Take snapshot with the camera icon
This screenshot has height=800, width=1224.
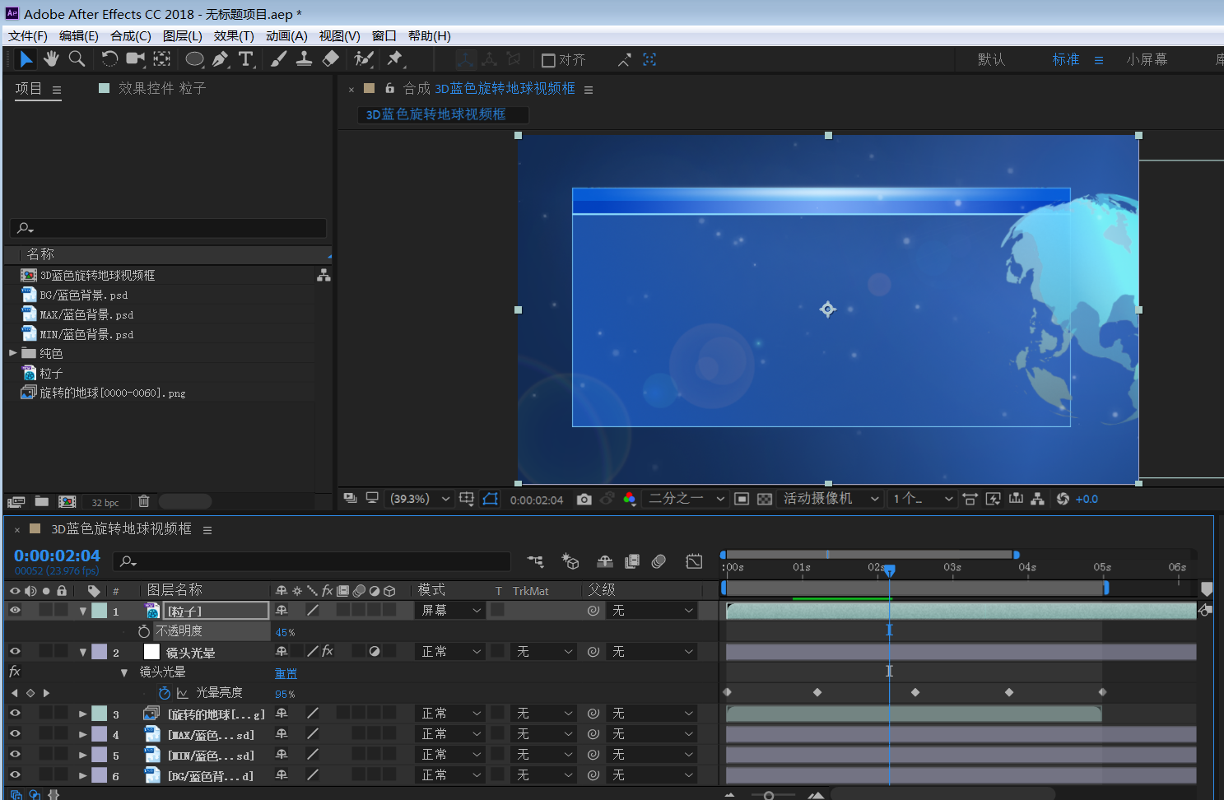[584, 499]
